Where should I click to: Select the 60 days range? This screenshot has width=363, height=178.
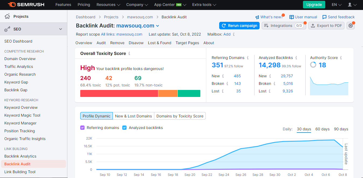point(322,129)
